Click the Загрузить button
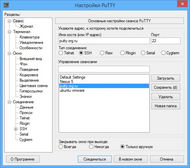This screenshot has width=190, height=168. [x=166, y=78]
